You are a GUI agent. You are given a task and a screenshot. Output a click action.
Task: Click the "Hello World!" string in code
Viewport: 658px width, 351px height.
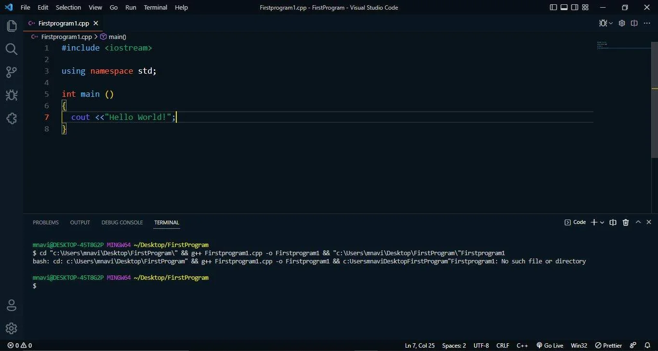tap(138, 117)
